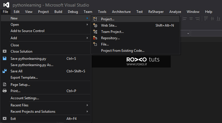Click the Align Middles toolbar icon

(212, 19)
